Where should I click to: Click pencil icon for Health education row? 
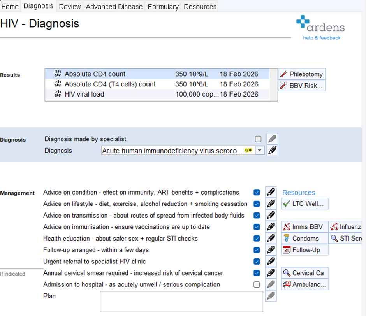coord(271,238)
